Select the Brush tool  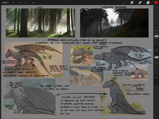click(124, 3)
